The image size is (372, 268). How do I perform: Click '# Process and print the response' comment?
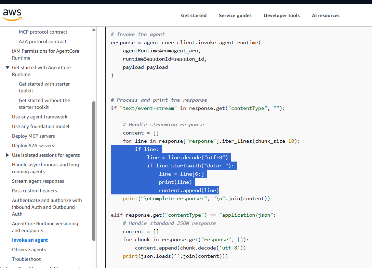click(159, 100)
